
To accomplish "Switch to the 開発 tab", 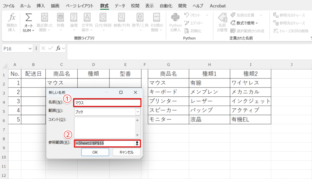I will click(x=182, y=6).
